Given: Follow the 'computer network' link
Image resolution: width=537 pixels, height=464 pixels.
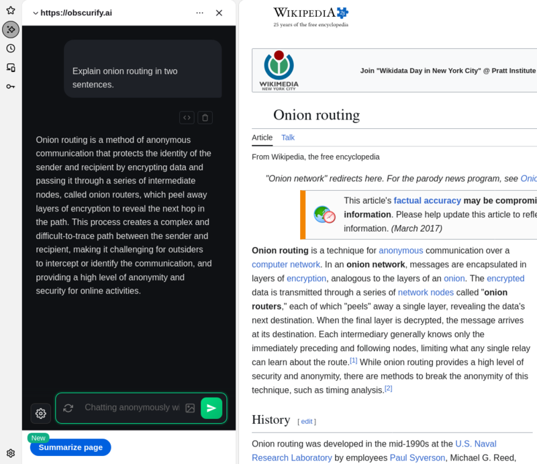Looking at the screenshot, I should click(x=286, y=265).
